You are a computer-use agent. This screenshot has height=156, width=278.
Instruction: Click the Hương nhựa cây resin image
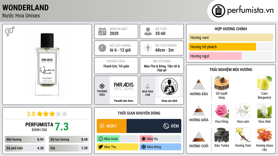[264, 135]
